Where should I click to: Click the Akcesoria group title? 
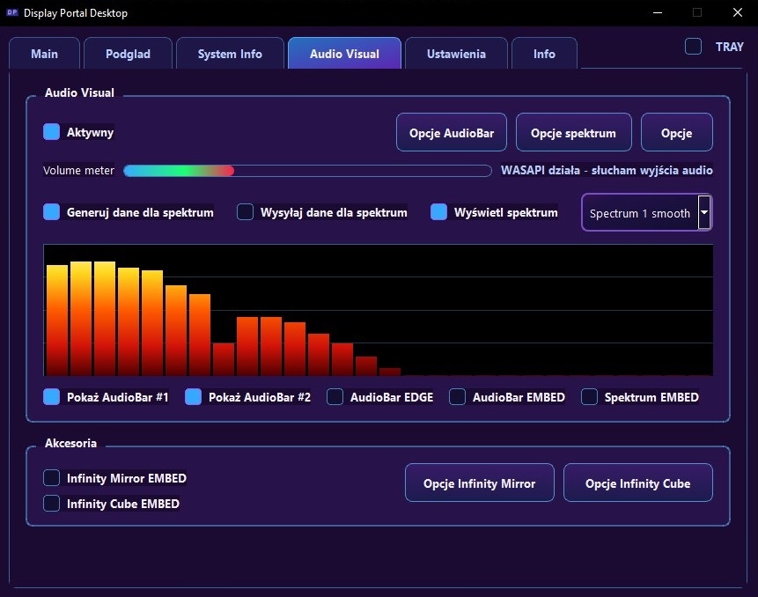pyautogui.click(x=70, y=443)
